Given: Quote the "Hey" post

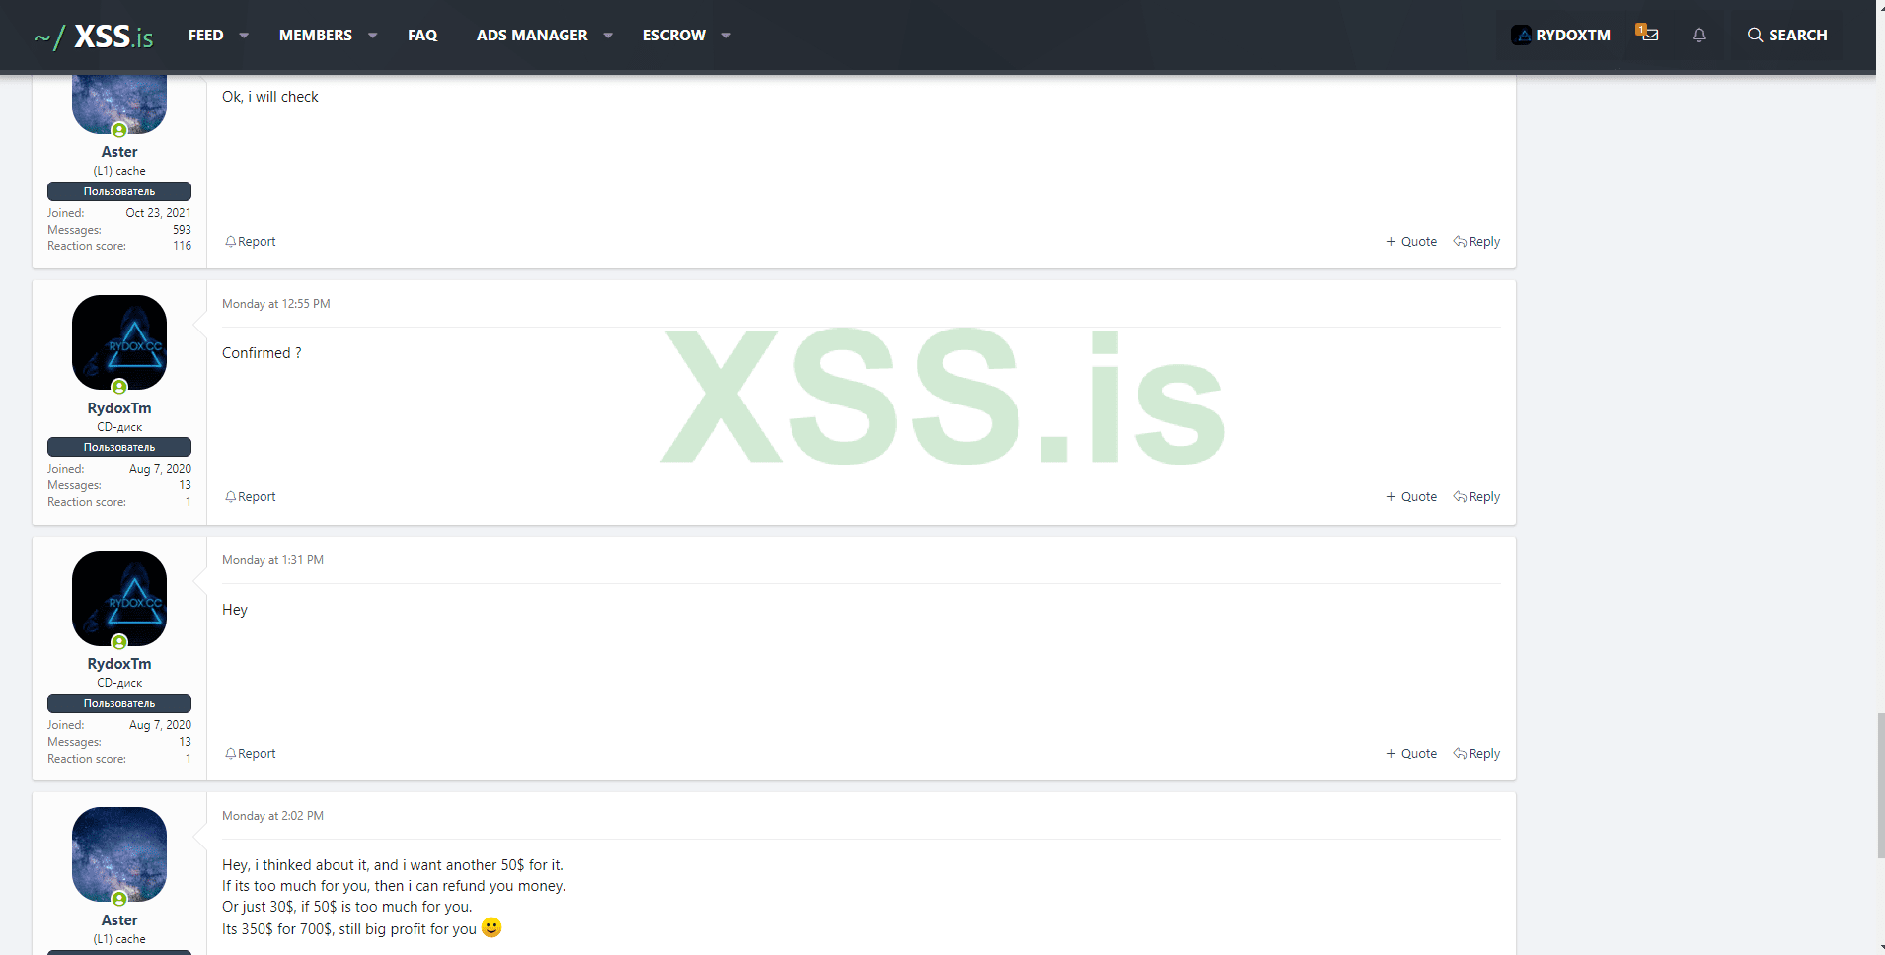Looking at the screenshot, I should click(x=1411, y=754).
